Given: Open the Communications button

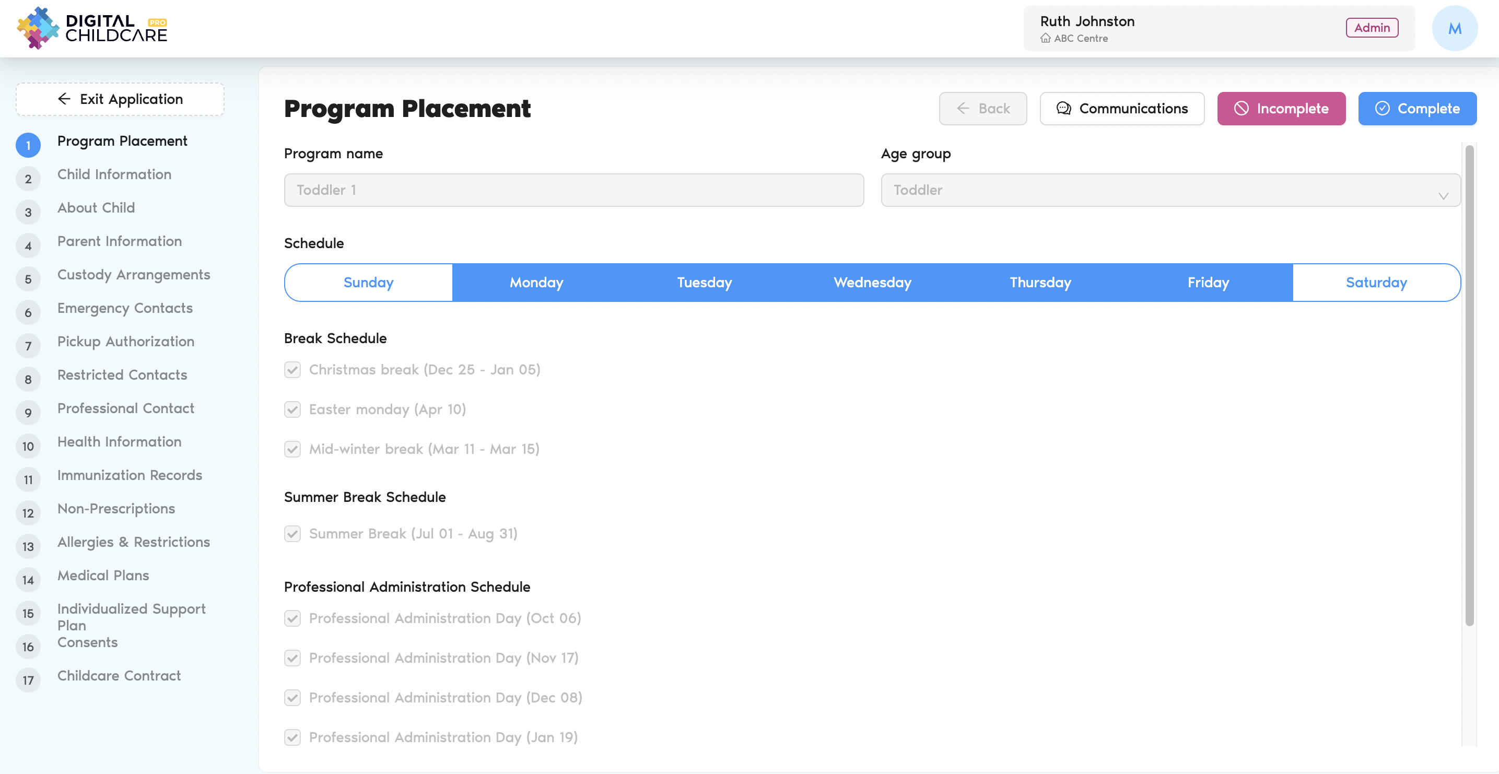Looking at the screenshot, I should (x=1121, y=109).
